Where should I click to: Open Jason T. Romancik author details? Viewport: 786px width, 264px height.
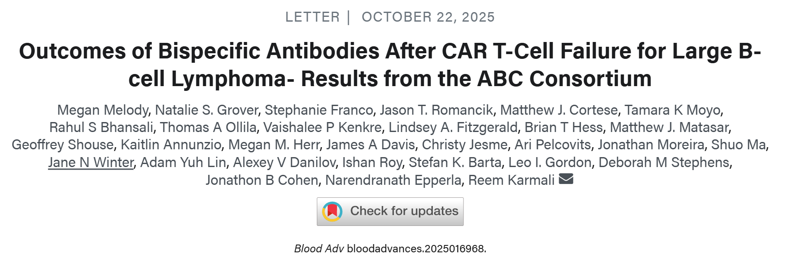point(436,110)
